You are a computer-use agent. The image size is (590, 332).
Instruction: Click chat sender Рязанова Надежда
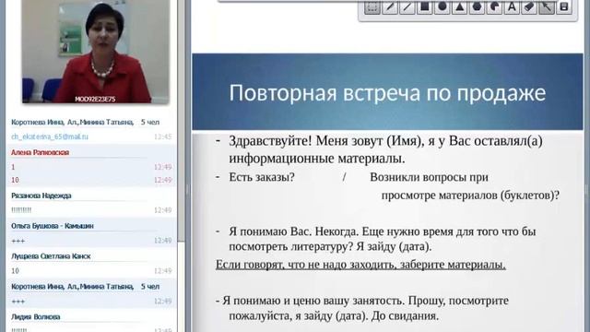(x=41, y=196)
